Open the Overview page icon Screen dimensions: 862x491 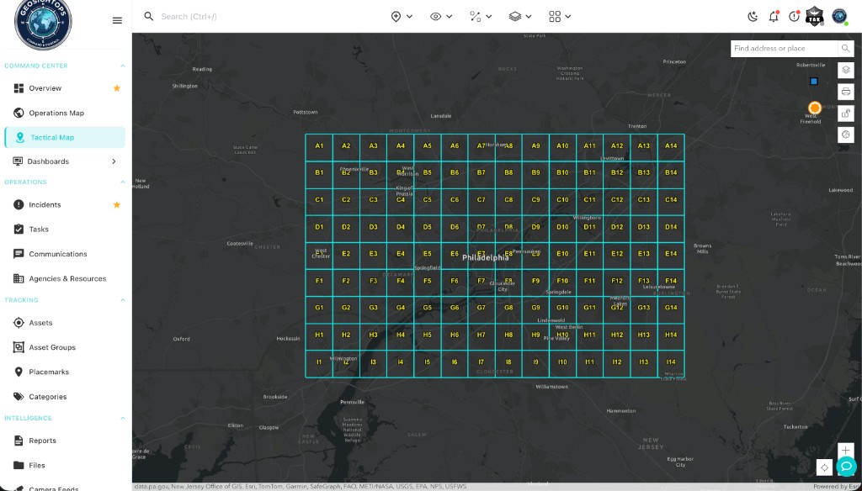click(19, 88)
